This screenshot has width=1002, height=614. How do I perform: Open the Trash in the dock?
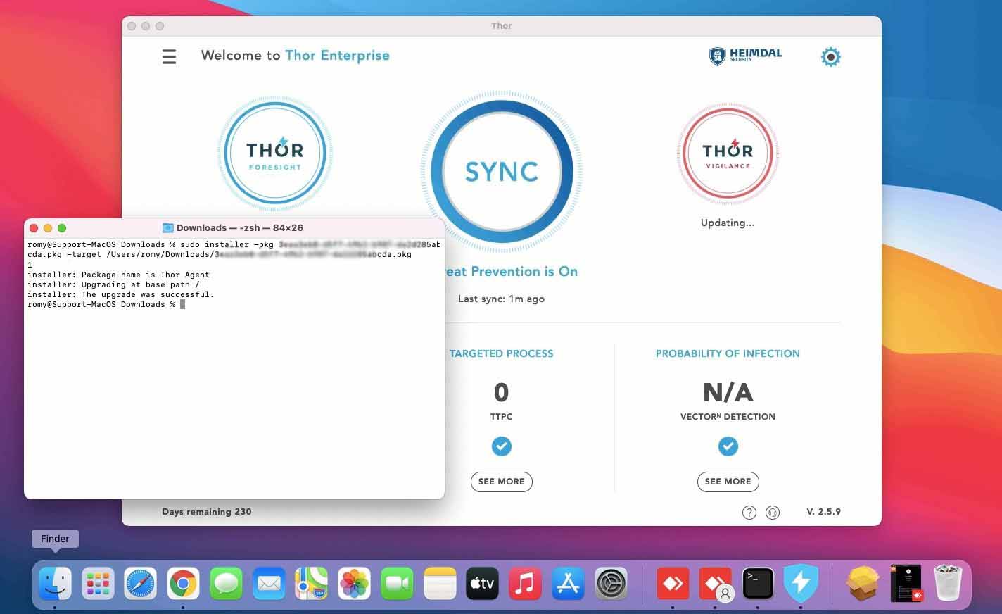click(948, 583)
